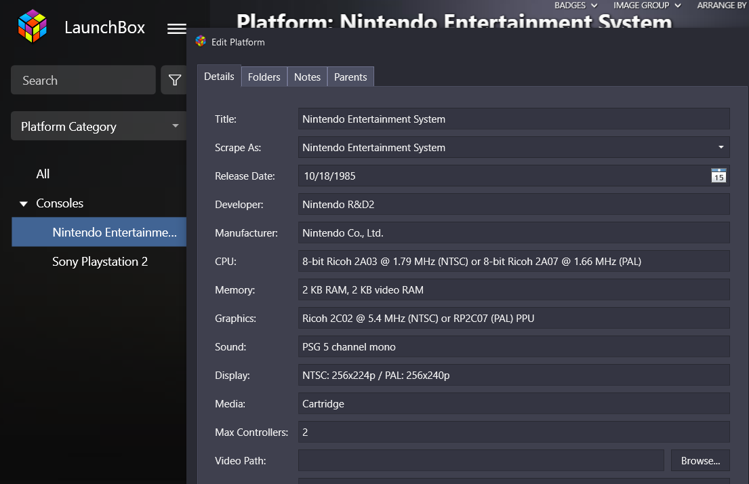Open the Platform Category dropdown
Screen dimensions: 749x484
tap(99, 126)
